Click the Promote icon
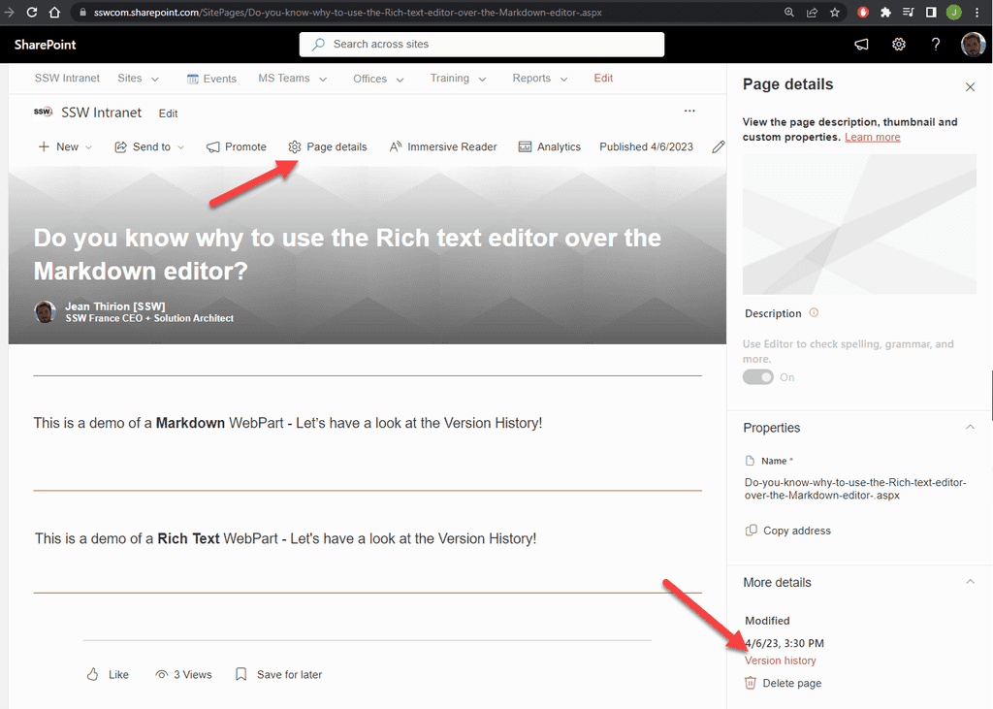 [214, 146]
